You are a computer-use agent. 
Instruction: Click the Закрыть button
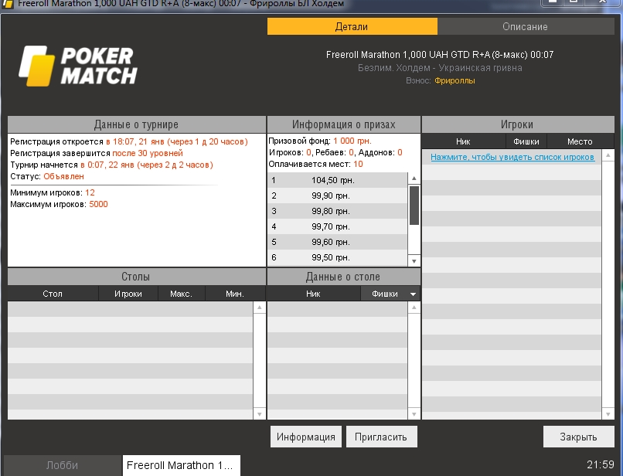[578, 437]
